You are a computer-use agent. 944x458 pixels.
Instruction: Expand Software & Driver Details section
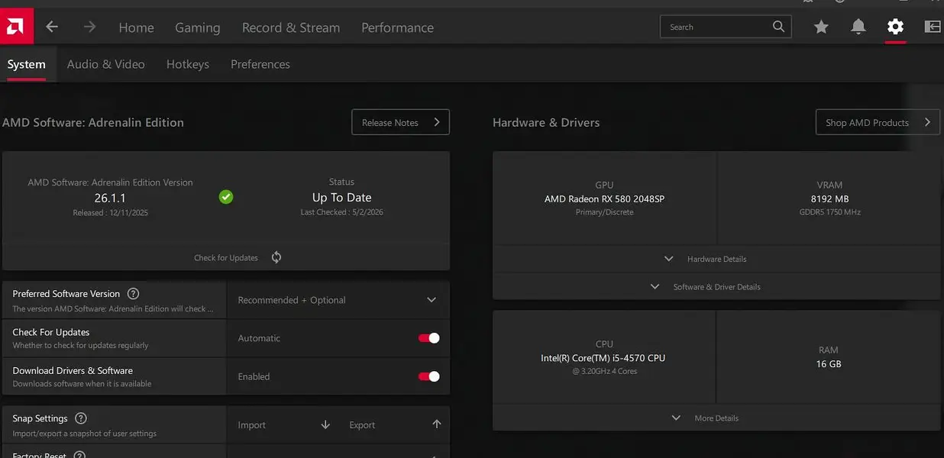click(716, 287)
